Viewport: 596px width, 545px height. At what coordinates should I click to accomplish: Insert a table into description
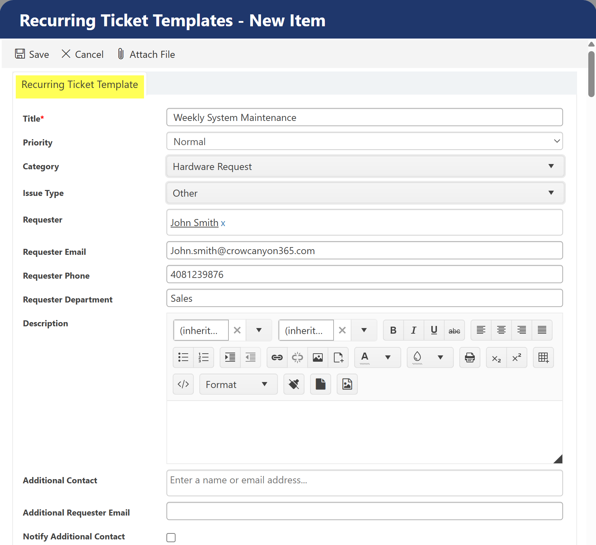coord(543,357)
